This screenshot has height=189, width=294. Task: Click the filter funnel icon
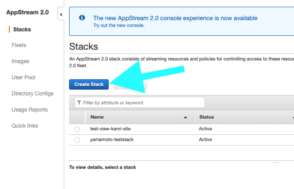79,103
